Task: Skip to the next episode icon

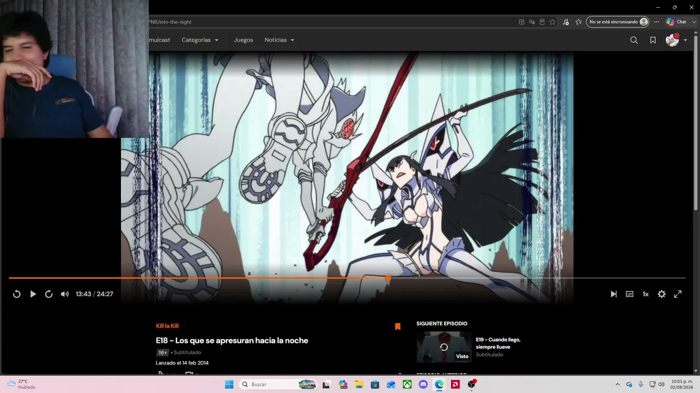Action: (x=614, y=294)
